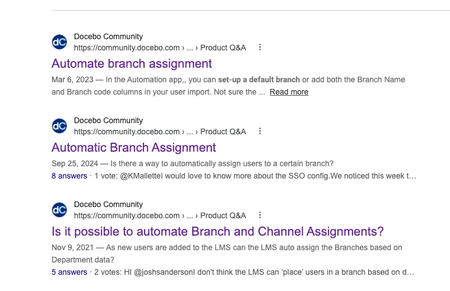Click the Channel Assignments result's Docebo favicon
Image resolution: width=450 pixels, height=291 pixels.
pos(59,210)
